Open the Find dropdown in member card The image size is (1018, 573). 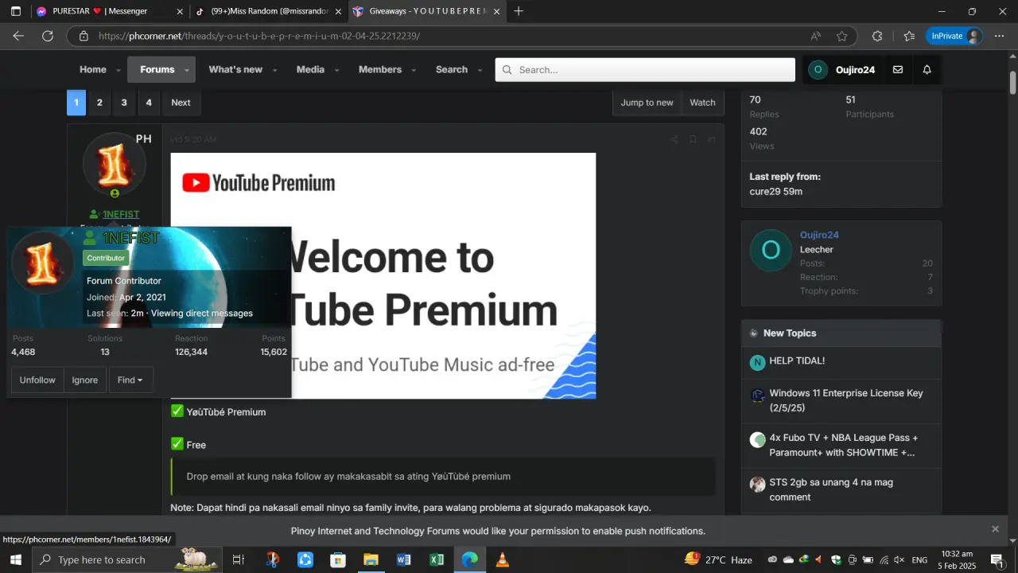(x=130, y=380)
